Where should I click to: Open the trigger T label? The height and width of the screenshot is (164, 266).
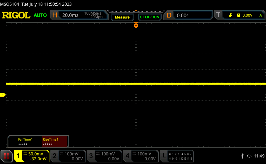pyautogui.click(x=218, y=15)
